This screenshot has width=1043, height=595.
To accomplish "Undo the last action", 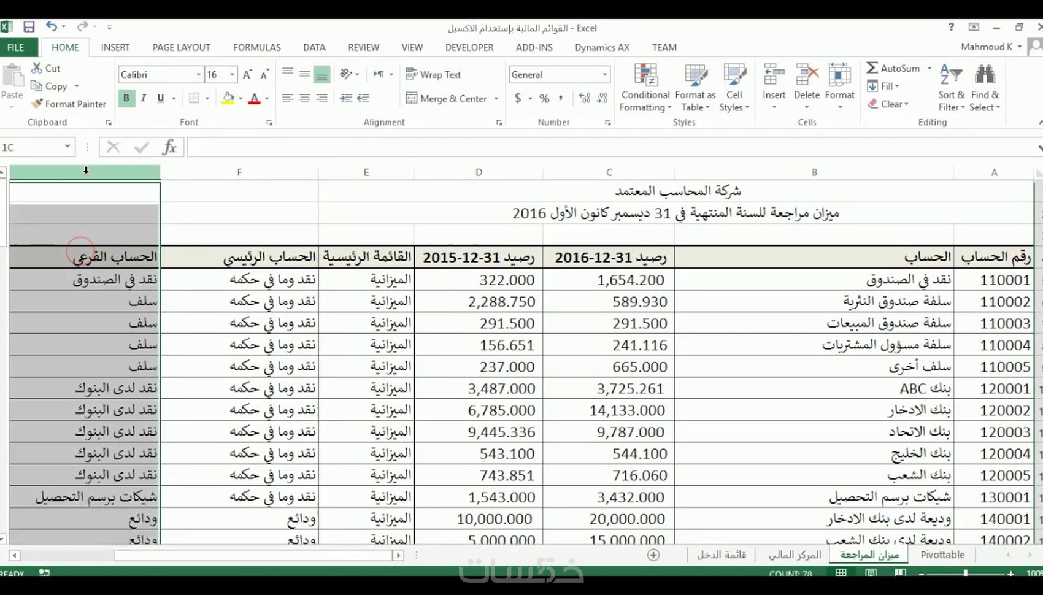I will (52, 27).
